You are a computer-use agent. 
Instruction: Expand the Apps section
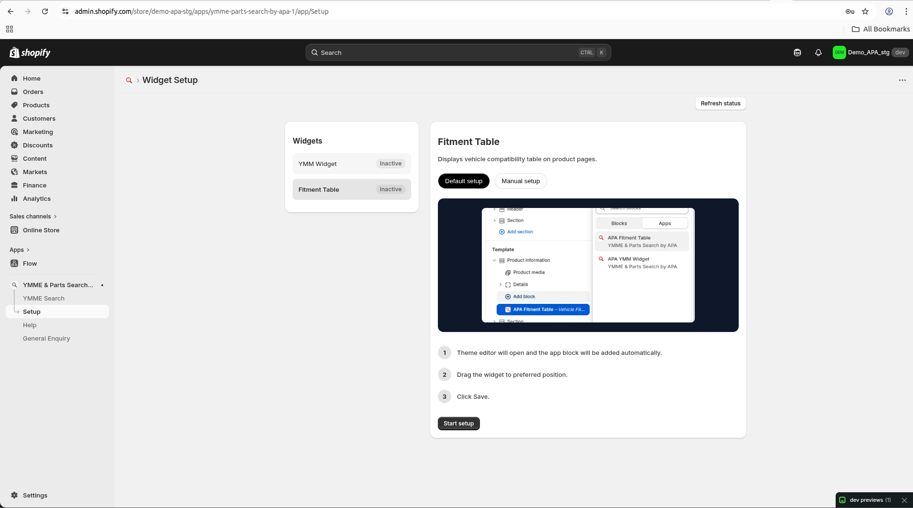click(x=20, y=250)
